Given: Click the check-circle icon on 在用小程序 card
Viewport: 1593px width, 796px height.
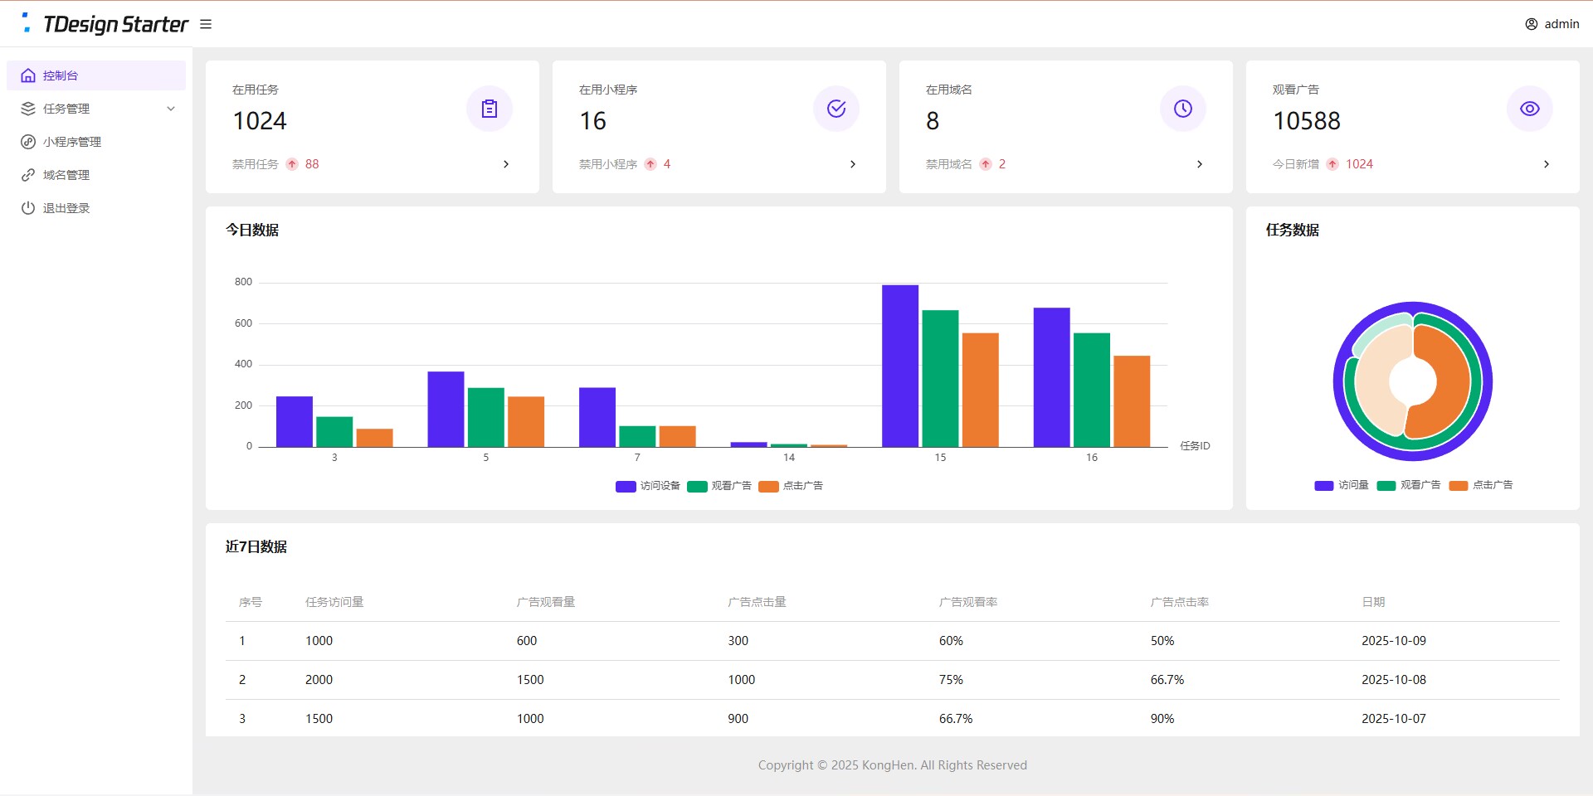Looking at the screenshot, I should (836, 108).
